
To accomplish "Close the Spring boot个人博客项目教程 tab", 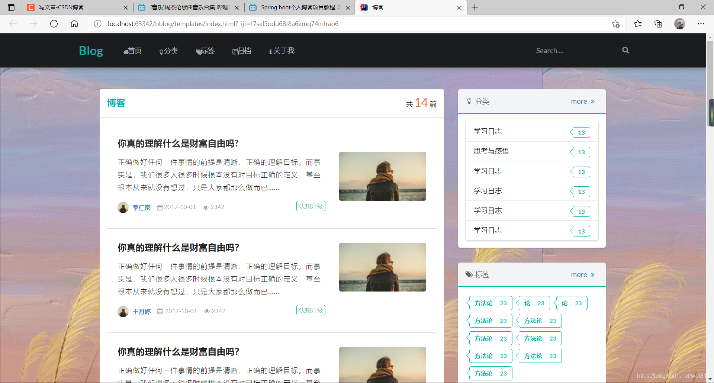I will click(348, 7).
